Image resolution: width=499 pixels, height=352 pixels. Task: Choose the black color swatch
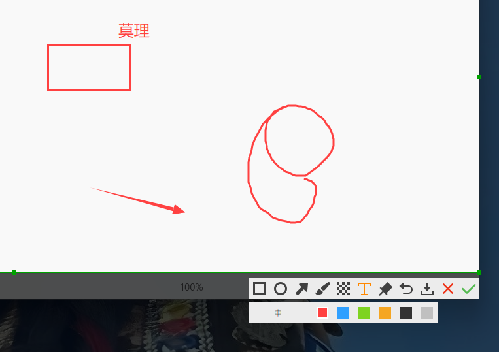(406, 313)
